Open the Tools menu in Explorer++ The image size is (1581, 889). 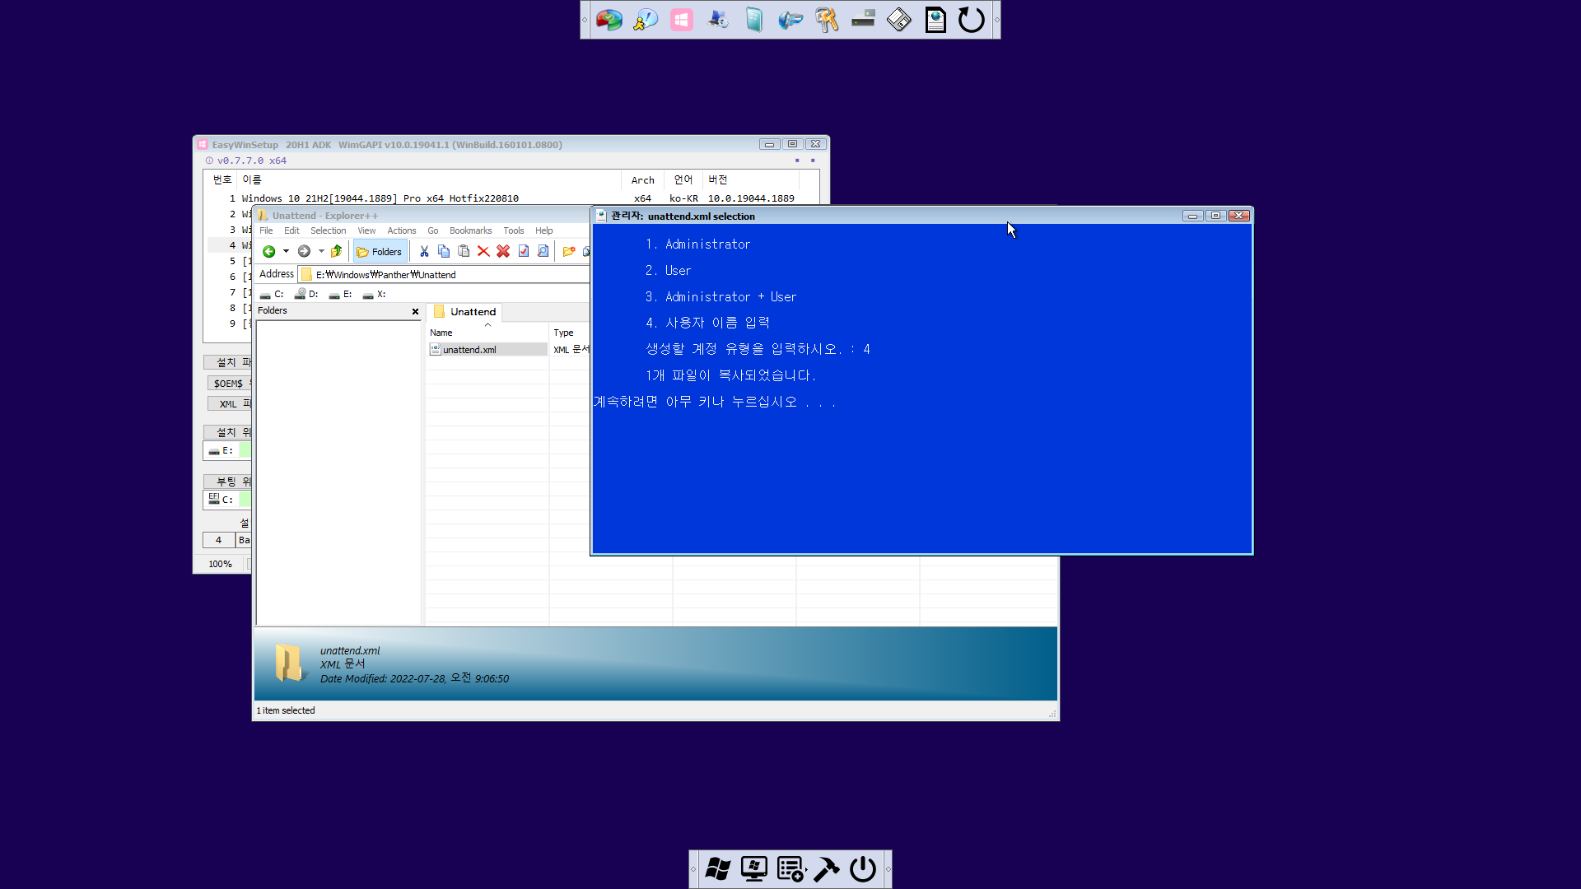(514, 231)
